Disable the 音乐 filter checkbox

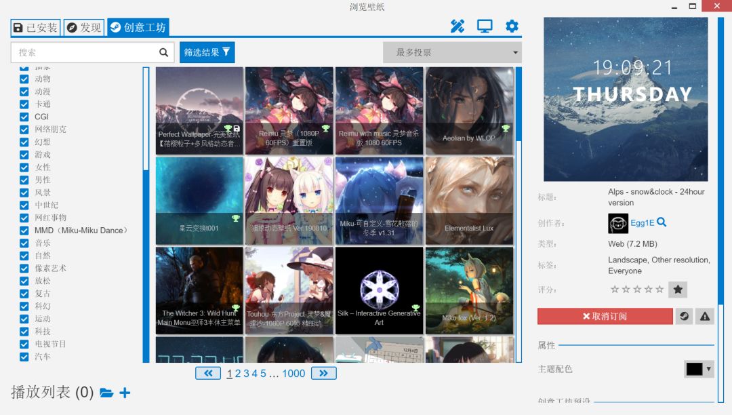point(24,243)
